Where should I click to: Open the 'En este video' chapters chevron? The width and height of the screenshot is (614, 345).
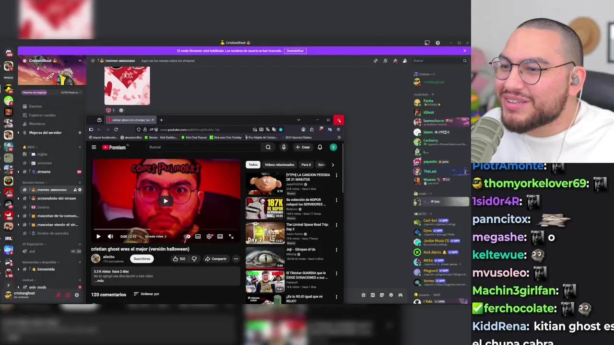[x=165, y=236]
